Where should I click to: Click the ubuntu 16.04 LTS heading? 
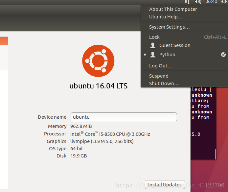point(99,86)
